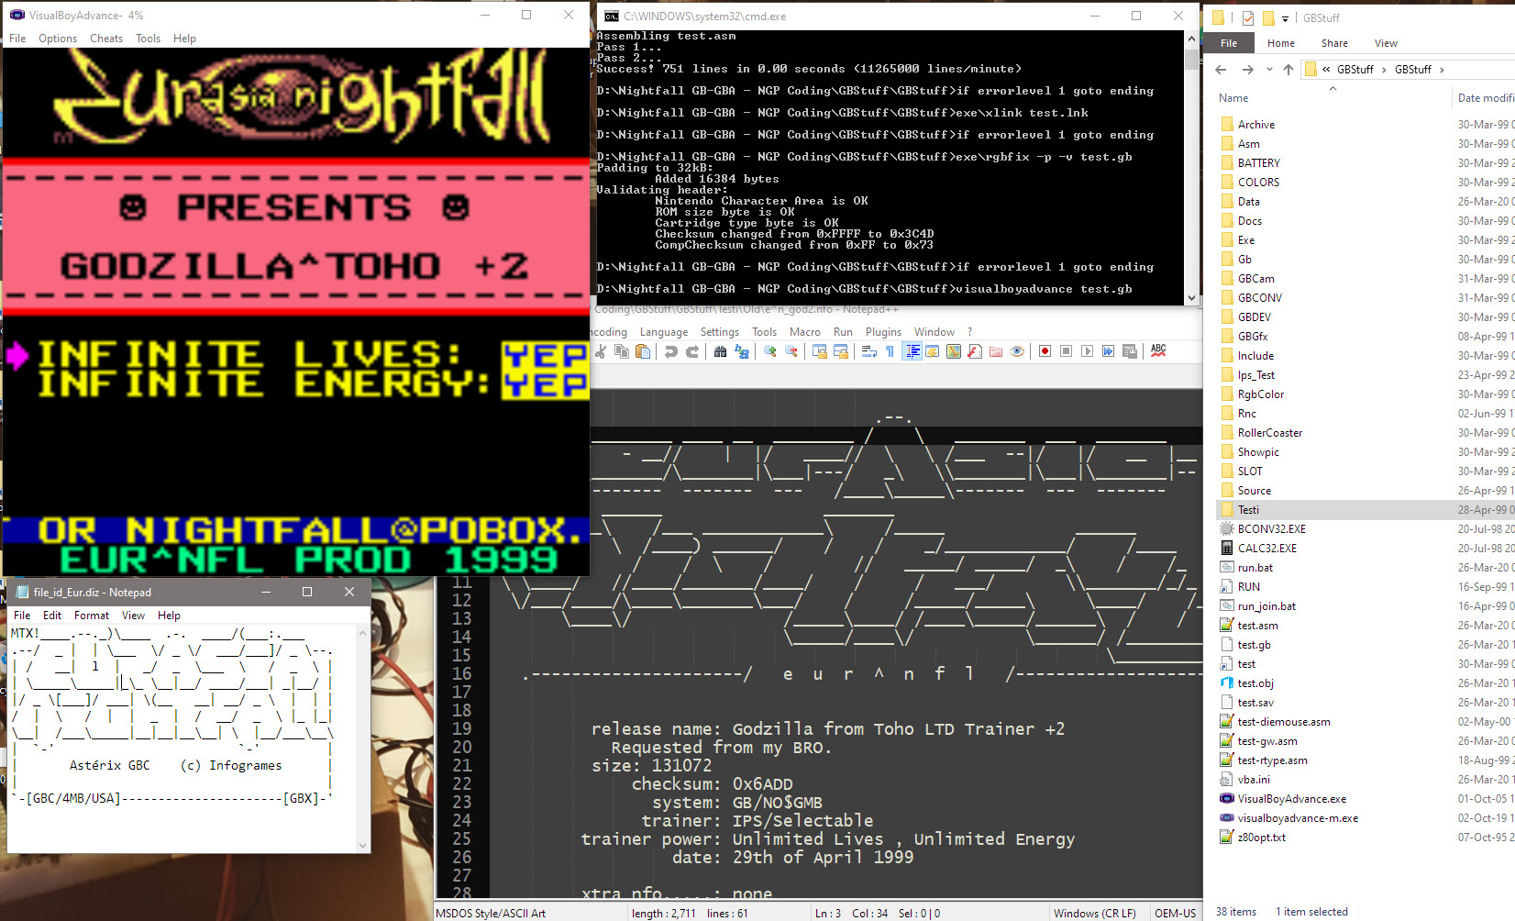Screen dimensions: 1515x921
Task: Open the Window menu in Notepad++
Action: click(x=934, y=332)
